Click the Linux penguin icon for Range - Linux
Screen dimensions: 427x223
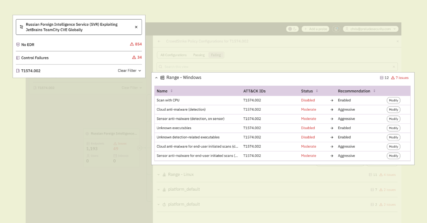164,175
